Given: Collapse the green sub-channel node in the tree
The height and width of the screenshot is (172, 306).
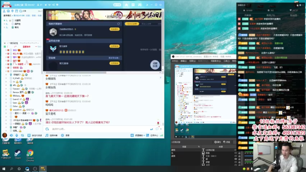Looking at the screenshot, I should (5, 47).
